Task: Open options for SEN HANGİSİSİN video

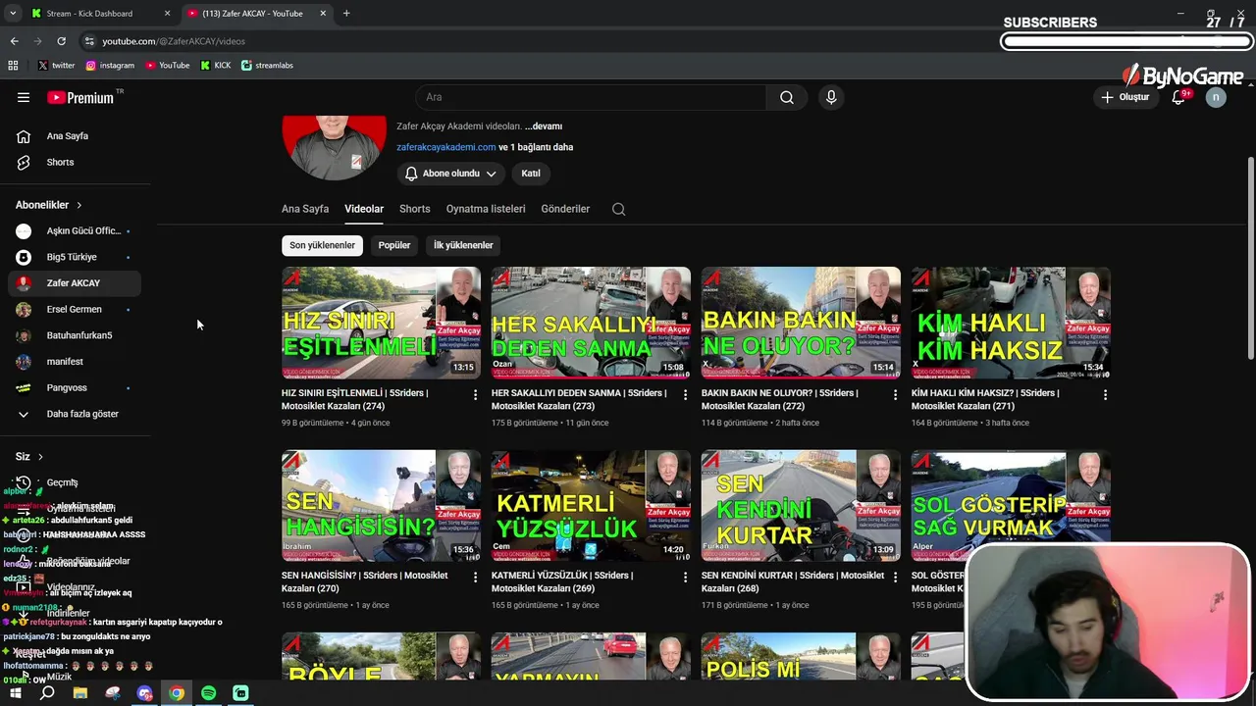Action: click(475, 577)
